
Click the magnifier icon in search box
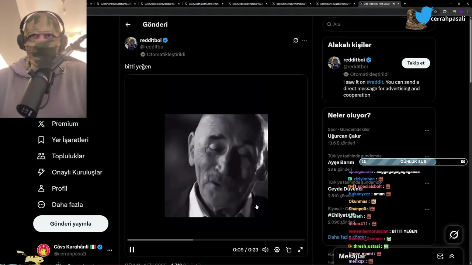click(x=329, y=24)
